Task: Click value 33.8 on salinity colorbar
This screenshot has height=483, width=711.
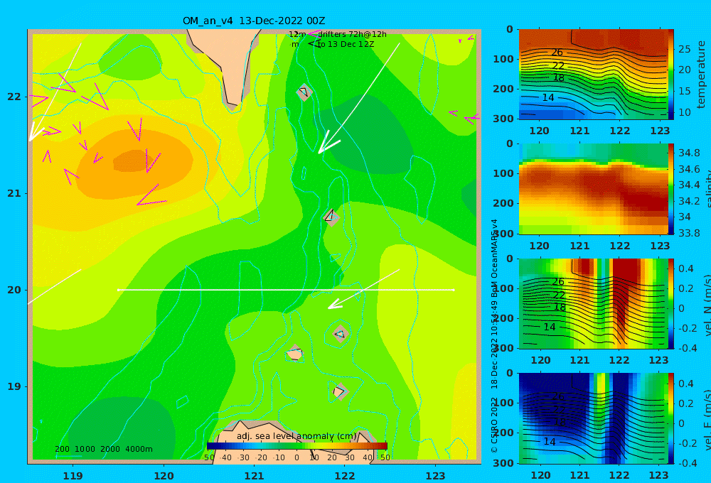Action: 689,233
